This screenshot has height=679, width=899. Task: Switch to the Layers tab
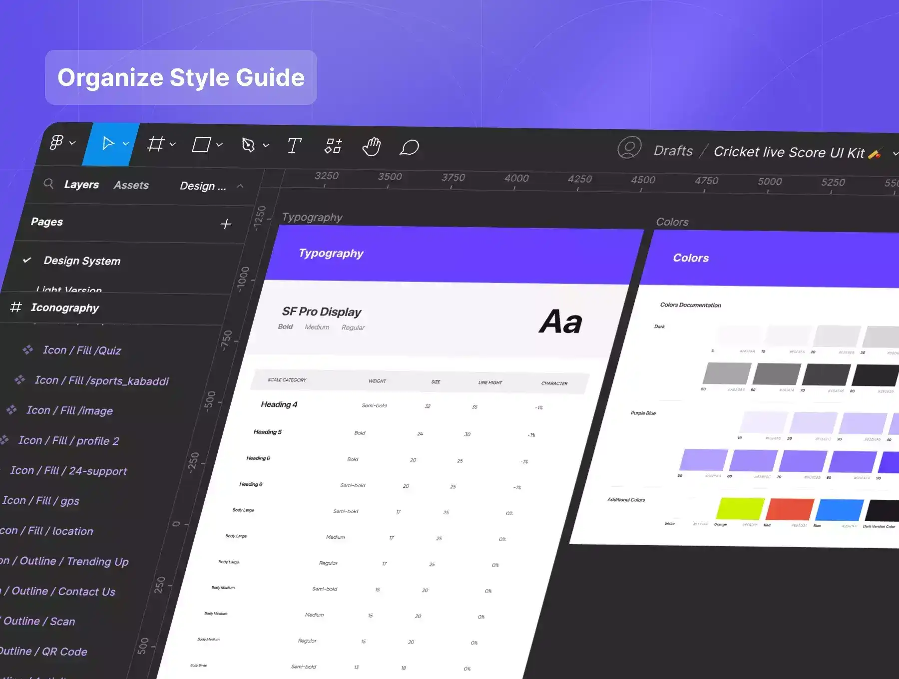coord(81,185)
